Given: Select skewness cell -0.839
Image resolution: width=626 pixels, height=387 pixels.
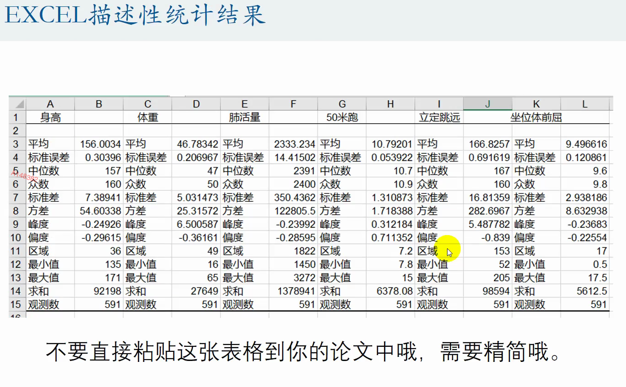Looking at the screenshot, I should click(x=488, y=238).
